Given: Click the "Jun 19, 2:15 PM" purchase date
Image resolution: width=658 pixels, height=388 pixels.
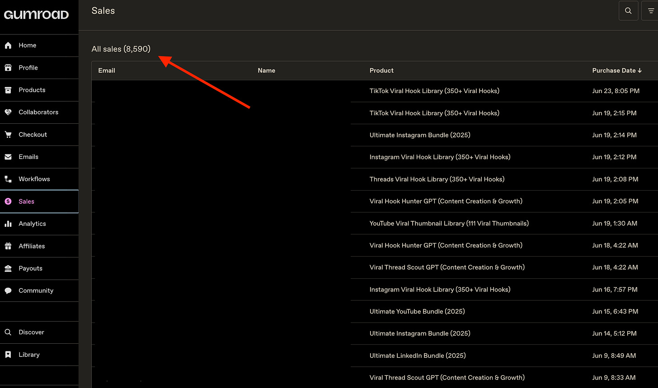Looking at the screenshot, I should point(614,113).
